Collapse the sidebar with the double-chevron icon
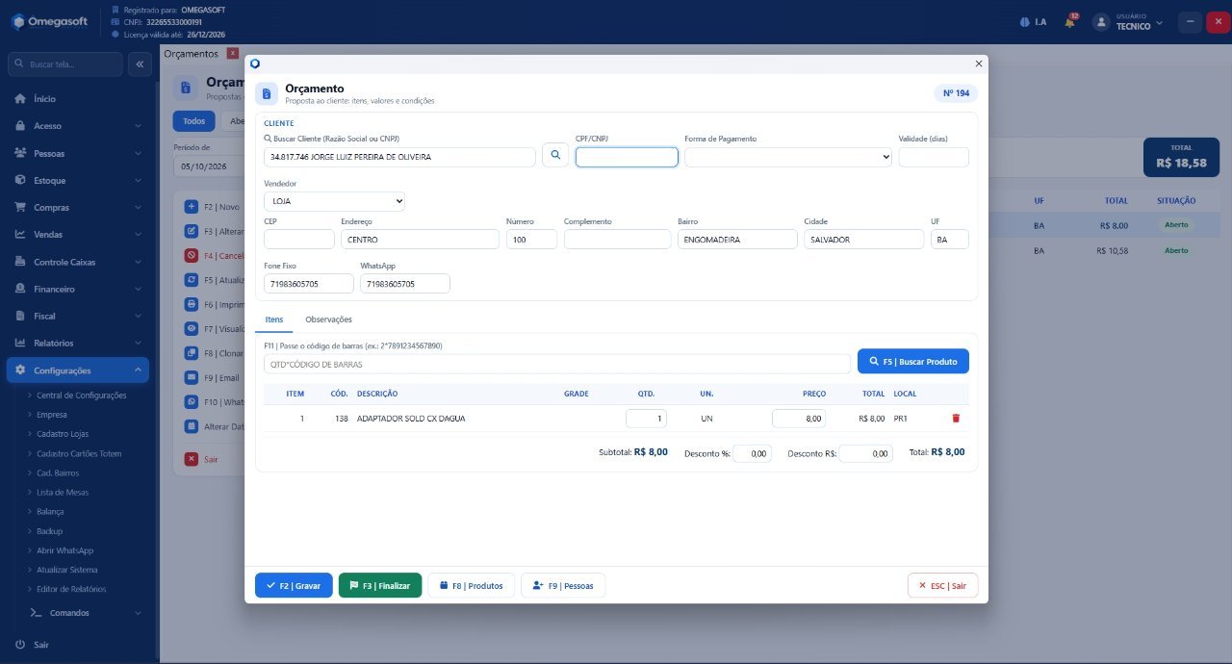Image resolution: width=1232 pixels, height=664 pixels. [x=139, y=64]
